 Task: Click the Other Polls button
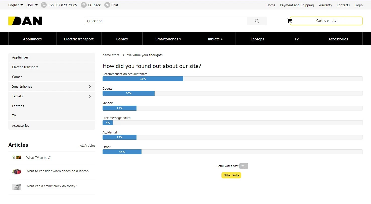[231, 175]
